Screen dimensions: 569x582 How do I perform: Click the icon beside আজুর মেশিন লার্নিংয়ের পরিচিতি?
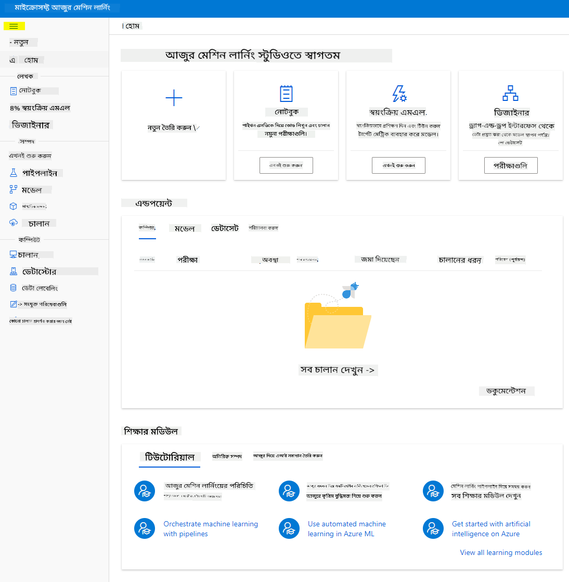click(145, 491)
